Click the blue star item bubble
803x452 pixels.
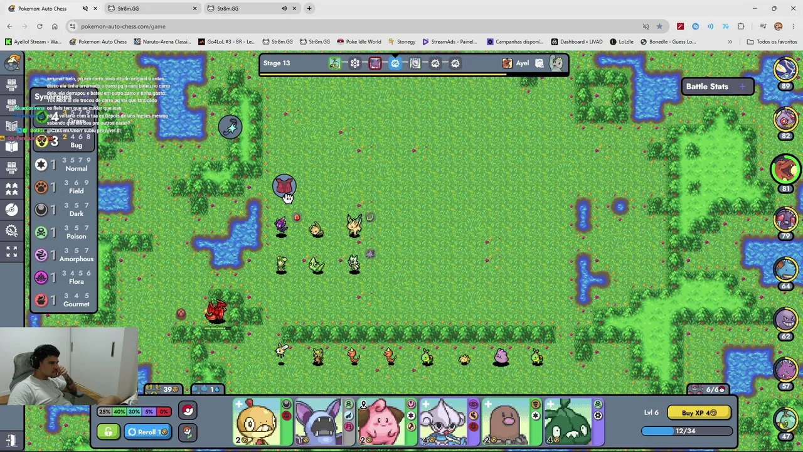point(230,127)
